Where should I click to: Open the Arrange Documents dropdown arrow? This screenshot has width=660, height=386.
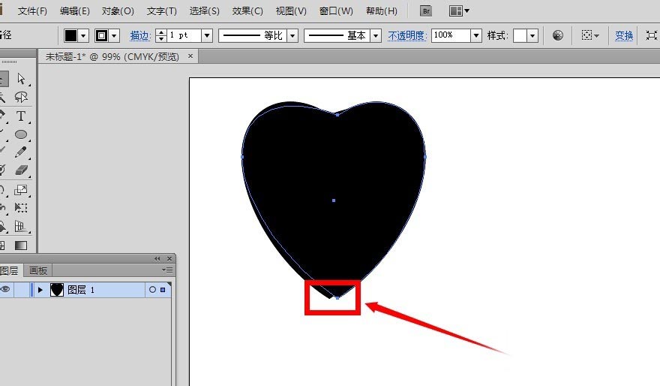tap(466, 11)
